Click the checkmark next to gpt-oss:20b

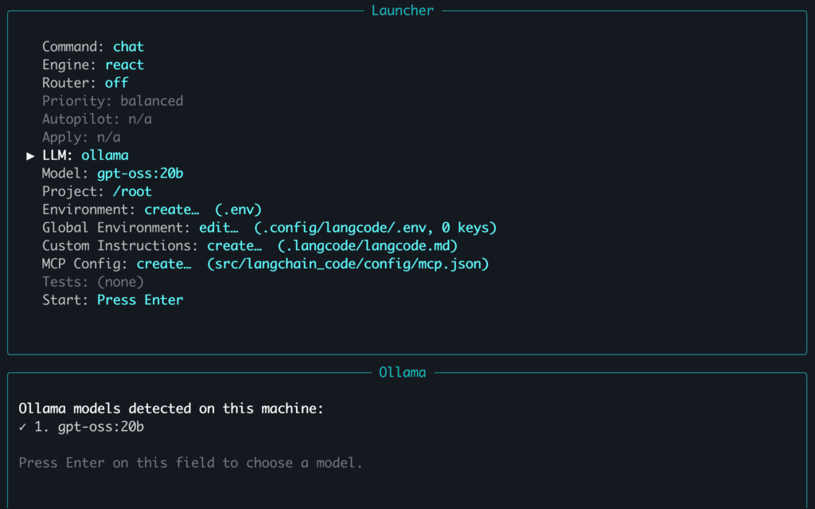pyautogui.click(x=22, y=427)
